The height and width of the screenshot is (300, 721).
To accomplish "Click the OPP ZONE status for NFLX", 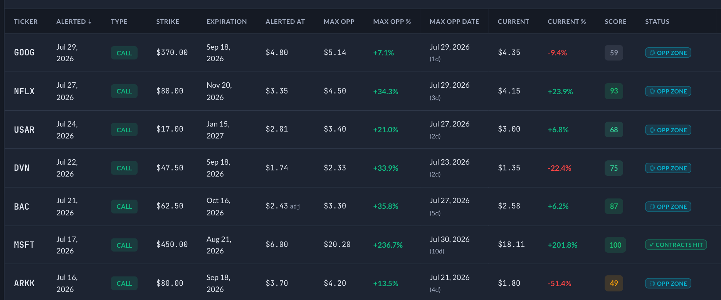I will (x=668, y=91).
